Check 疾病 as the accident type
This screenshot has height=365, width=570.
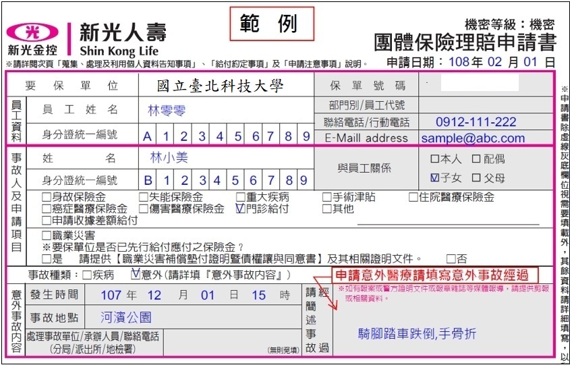click(x=86, y=275)
